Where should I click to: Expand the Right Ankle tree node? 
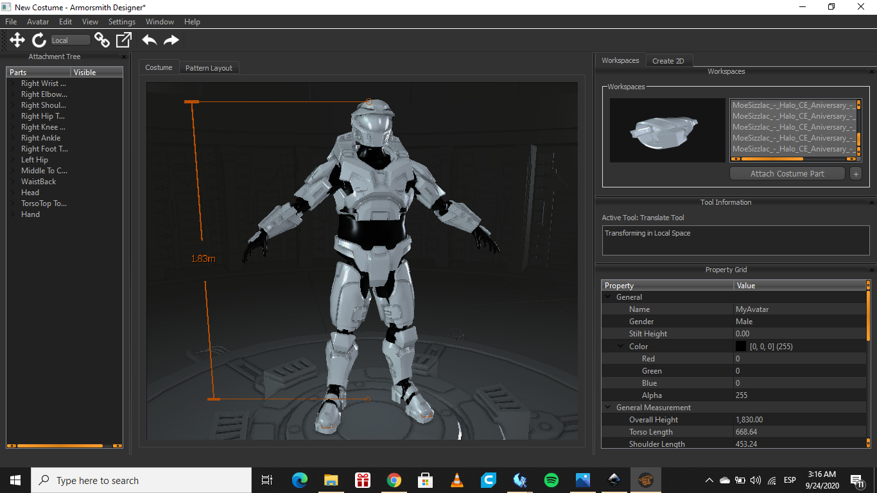point(13,138)
